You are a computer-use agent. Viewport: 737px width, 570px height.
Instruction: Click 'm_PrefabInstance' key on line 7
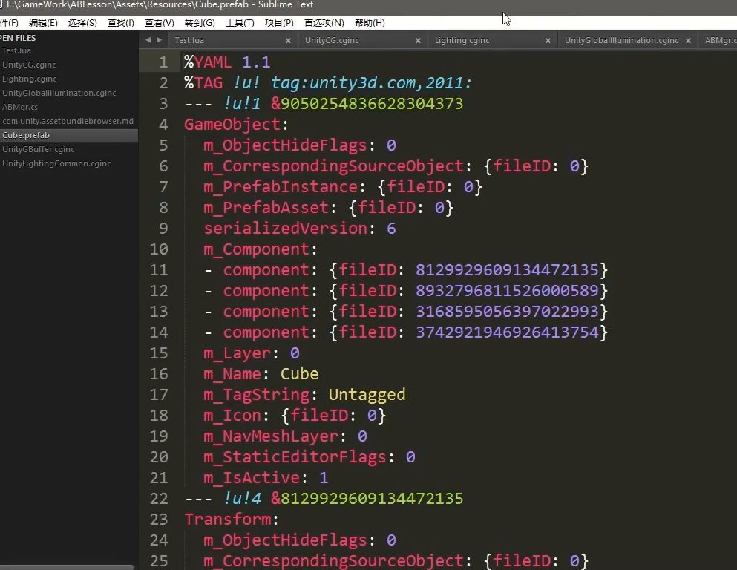[281, 186]
